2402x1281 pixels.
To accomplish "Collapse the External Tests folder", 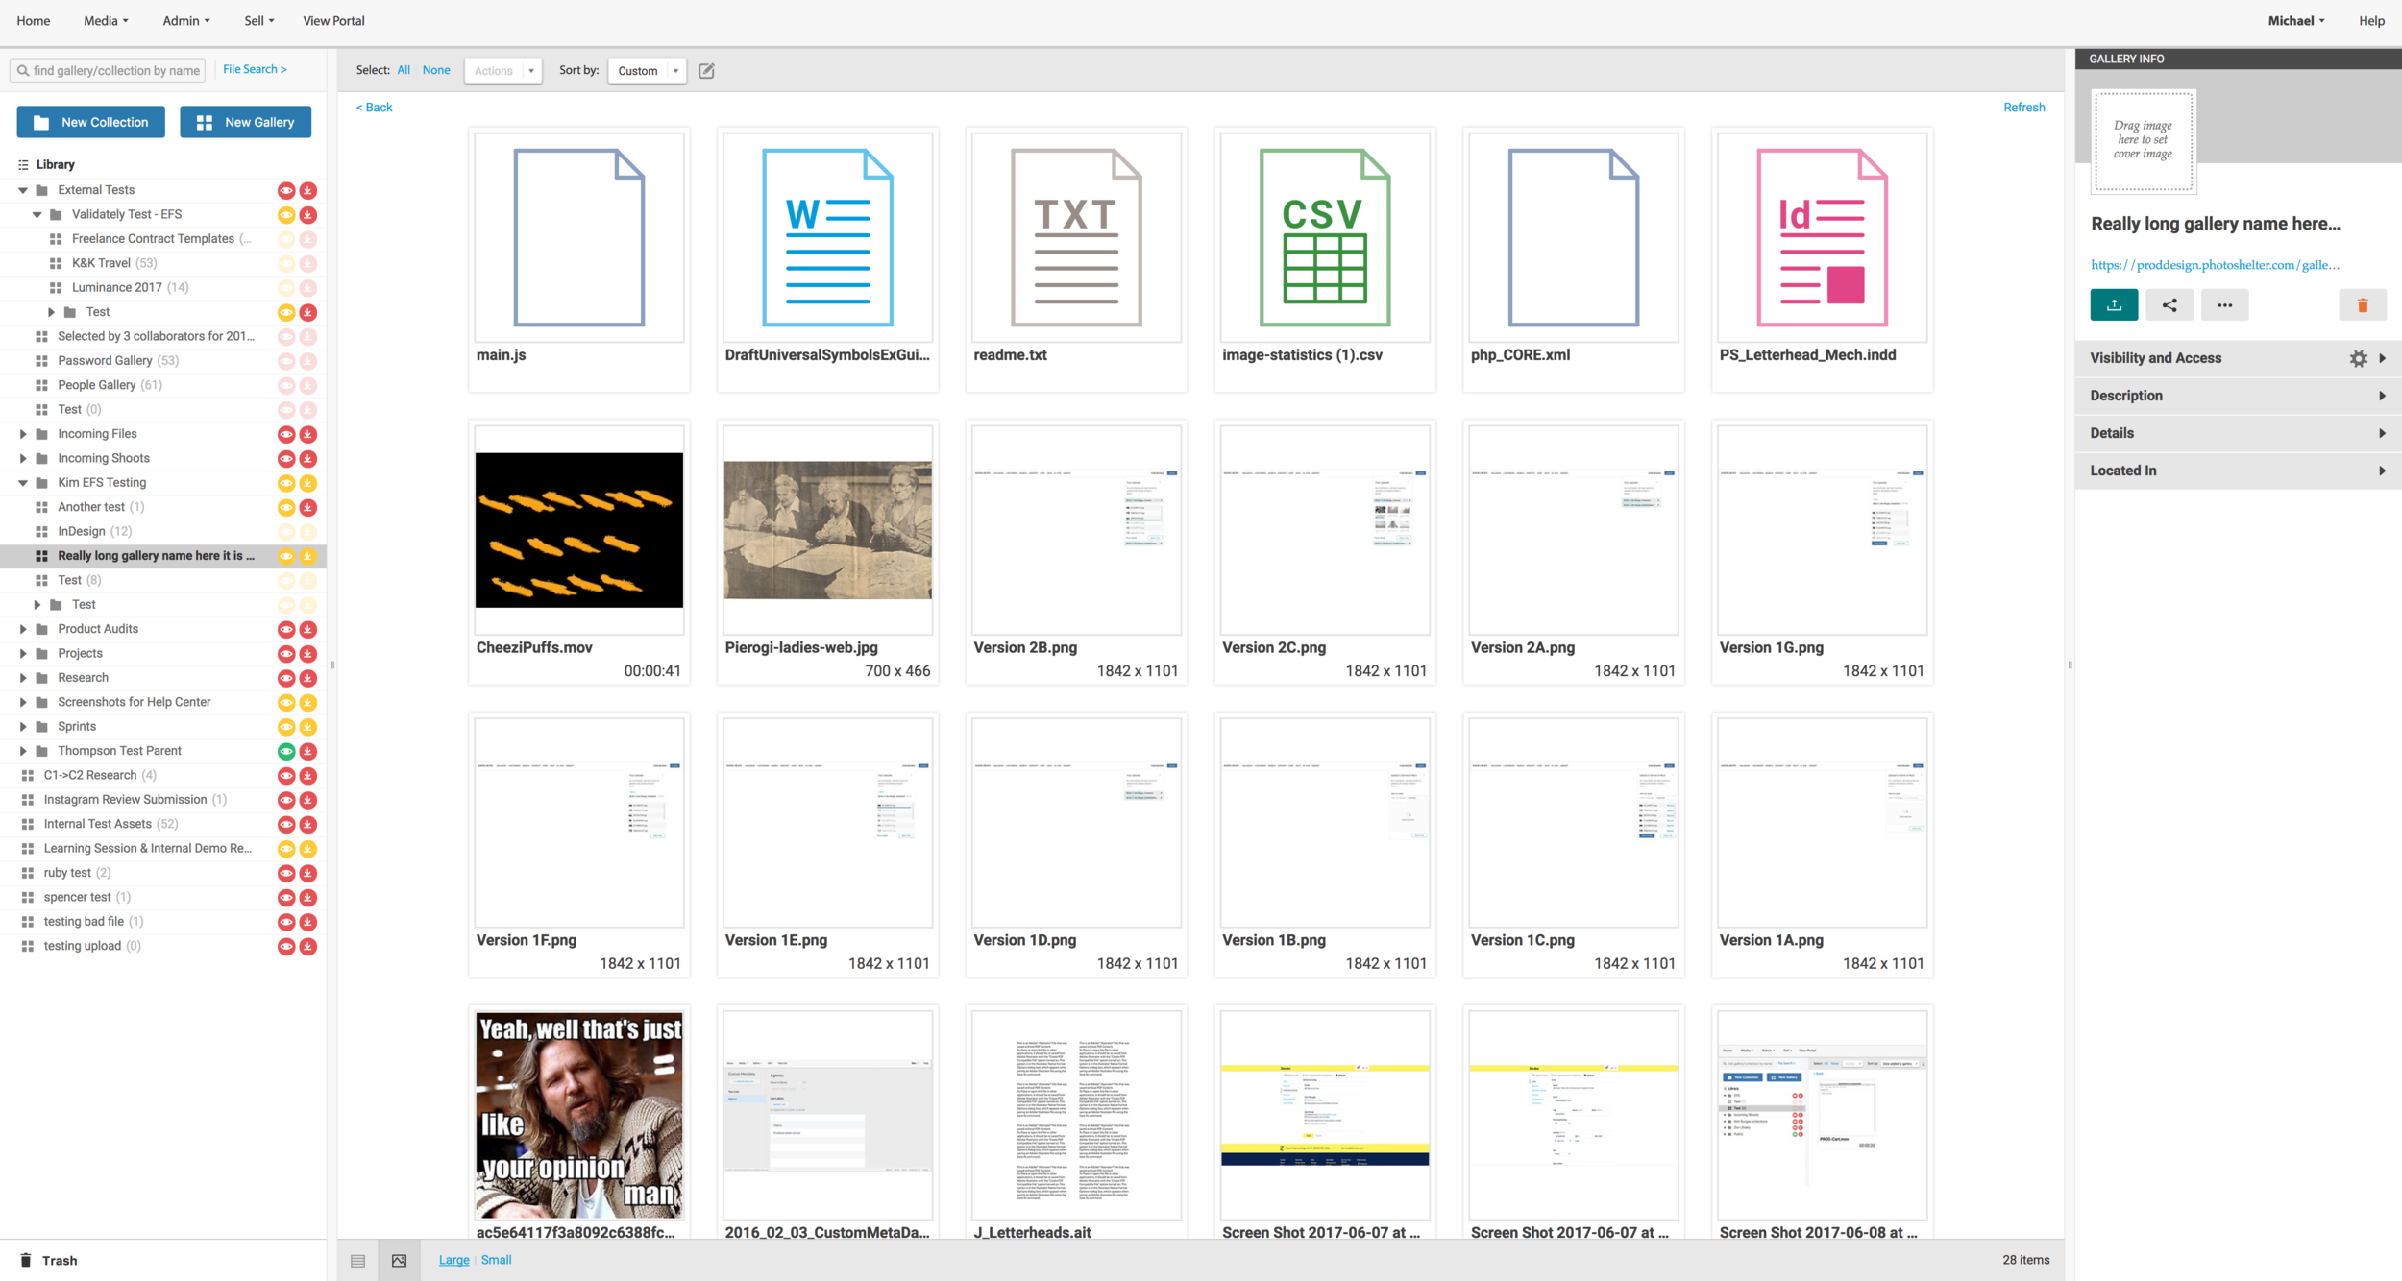I will (x=23, y=190).
